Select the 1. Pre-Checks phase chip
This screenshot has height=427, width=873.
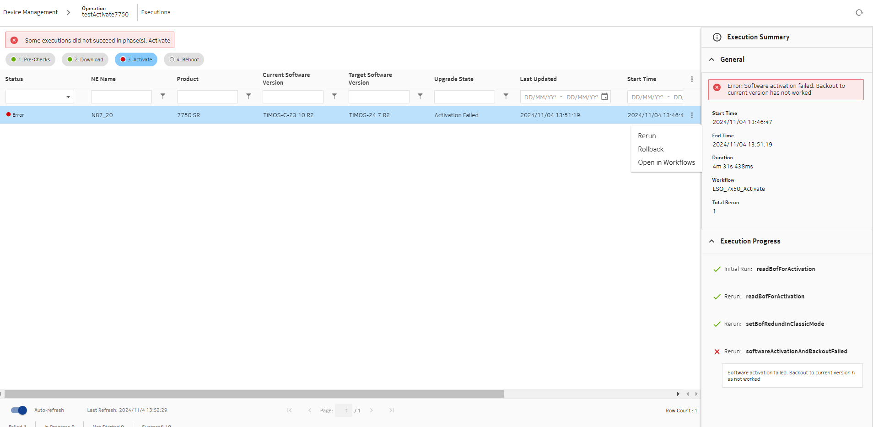[x=31, y=59]
